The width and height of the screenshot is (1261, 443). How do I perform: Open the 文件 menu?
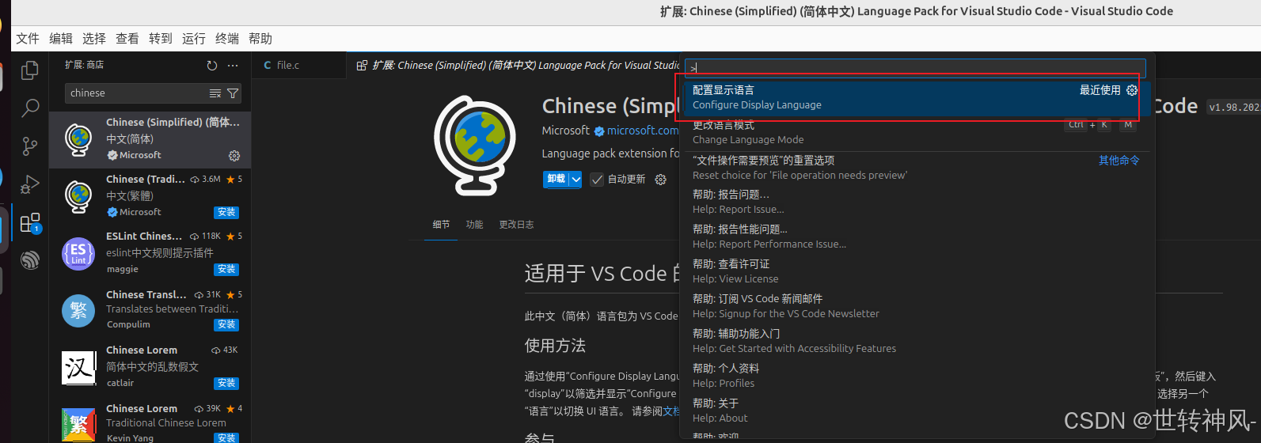click(x=28, y=39)
